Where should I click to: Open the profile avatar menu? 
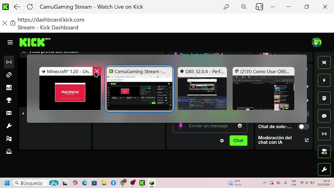(x=317, y=42)
